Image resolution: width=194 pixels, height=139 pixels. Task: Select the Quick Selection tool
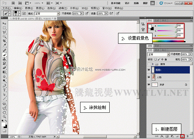click(x=4, y=36)
